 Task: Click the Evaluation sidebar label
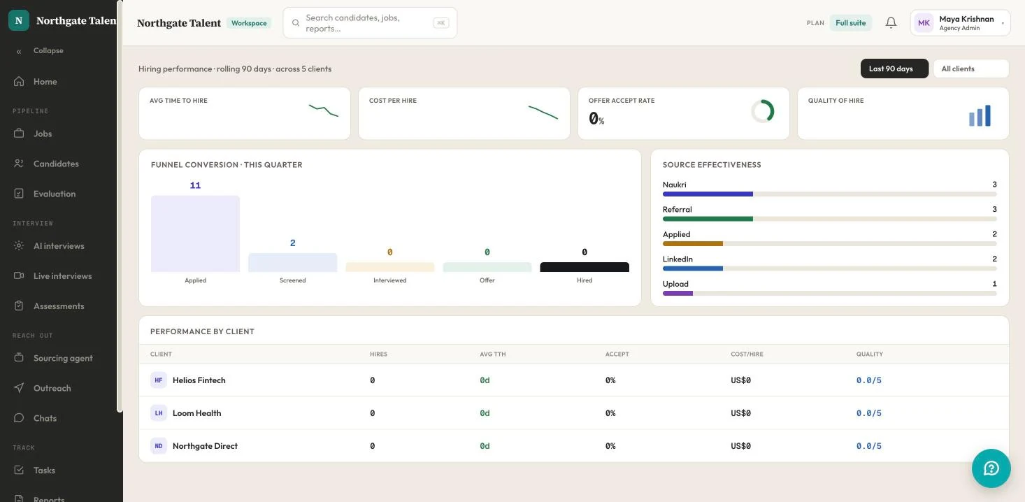click(x=55, y=194)
